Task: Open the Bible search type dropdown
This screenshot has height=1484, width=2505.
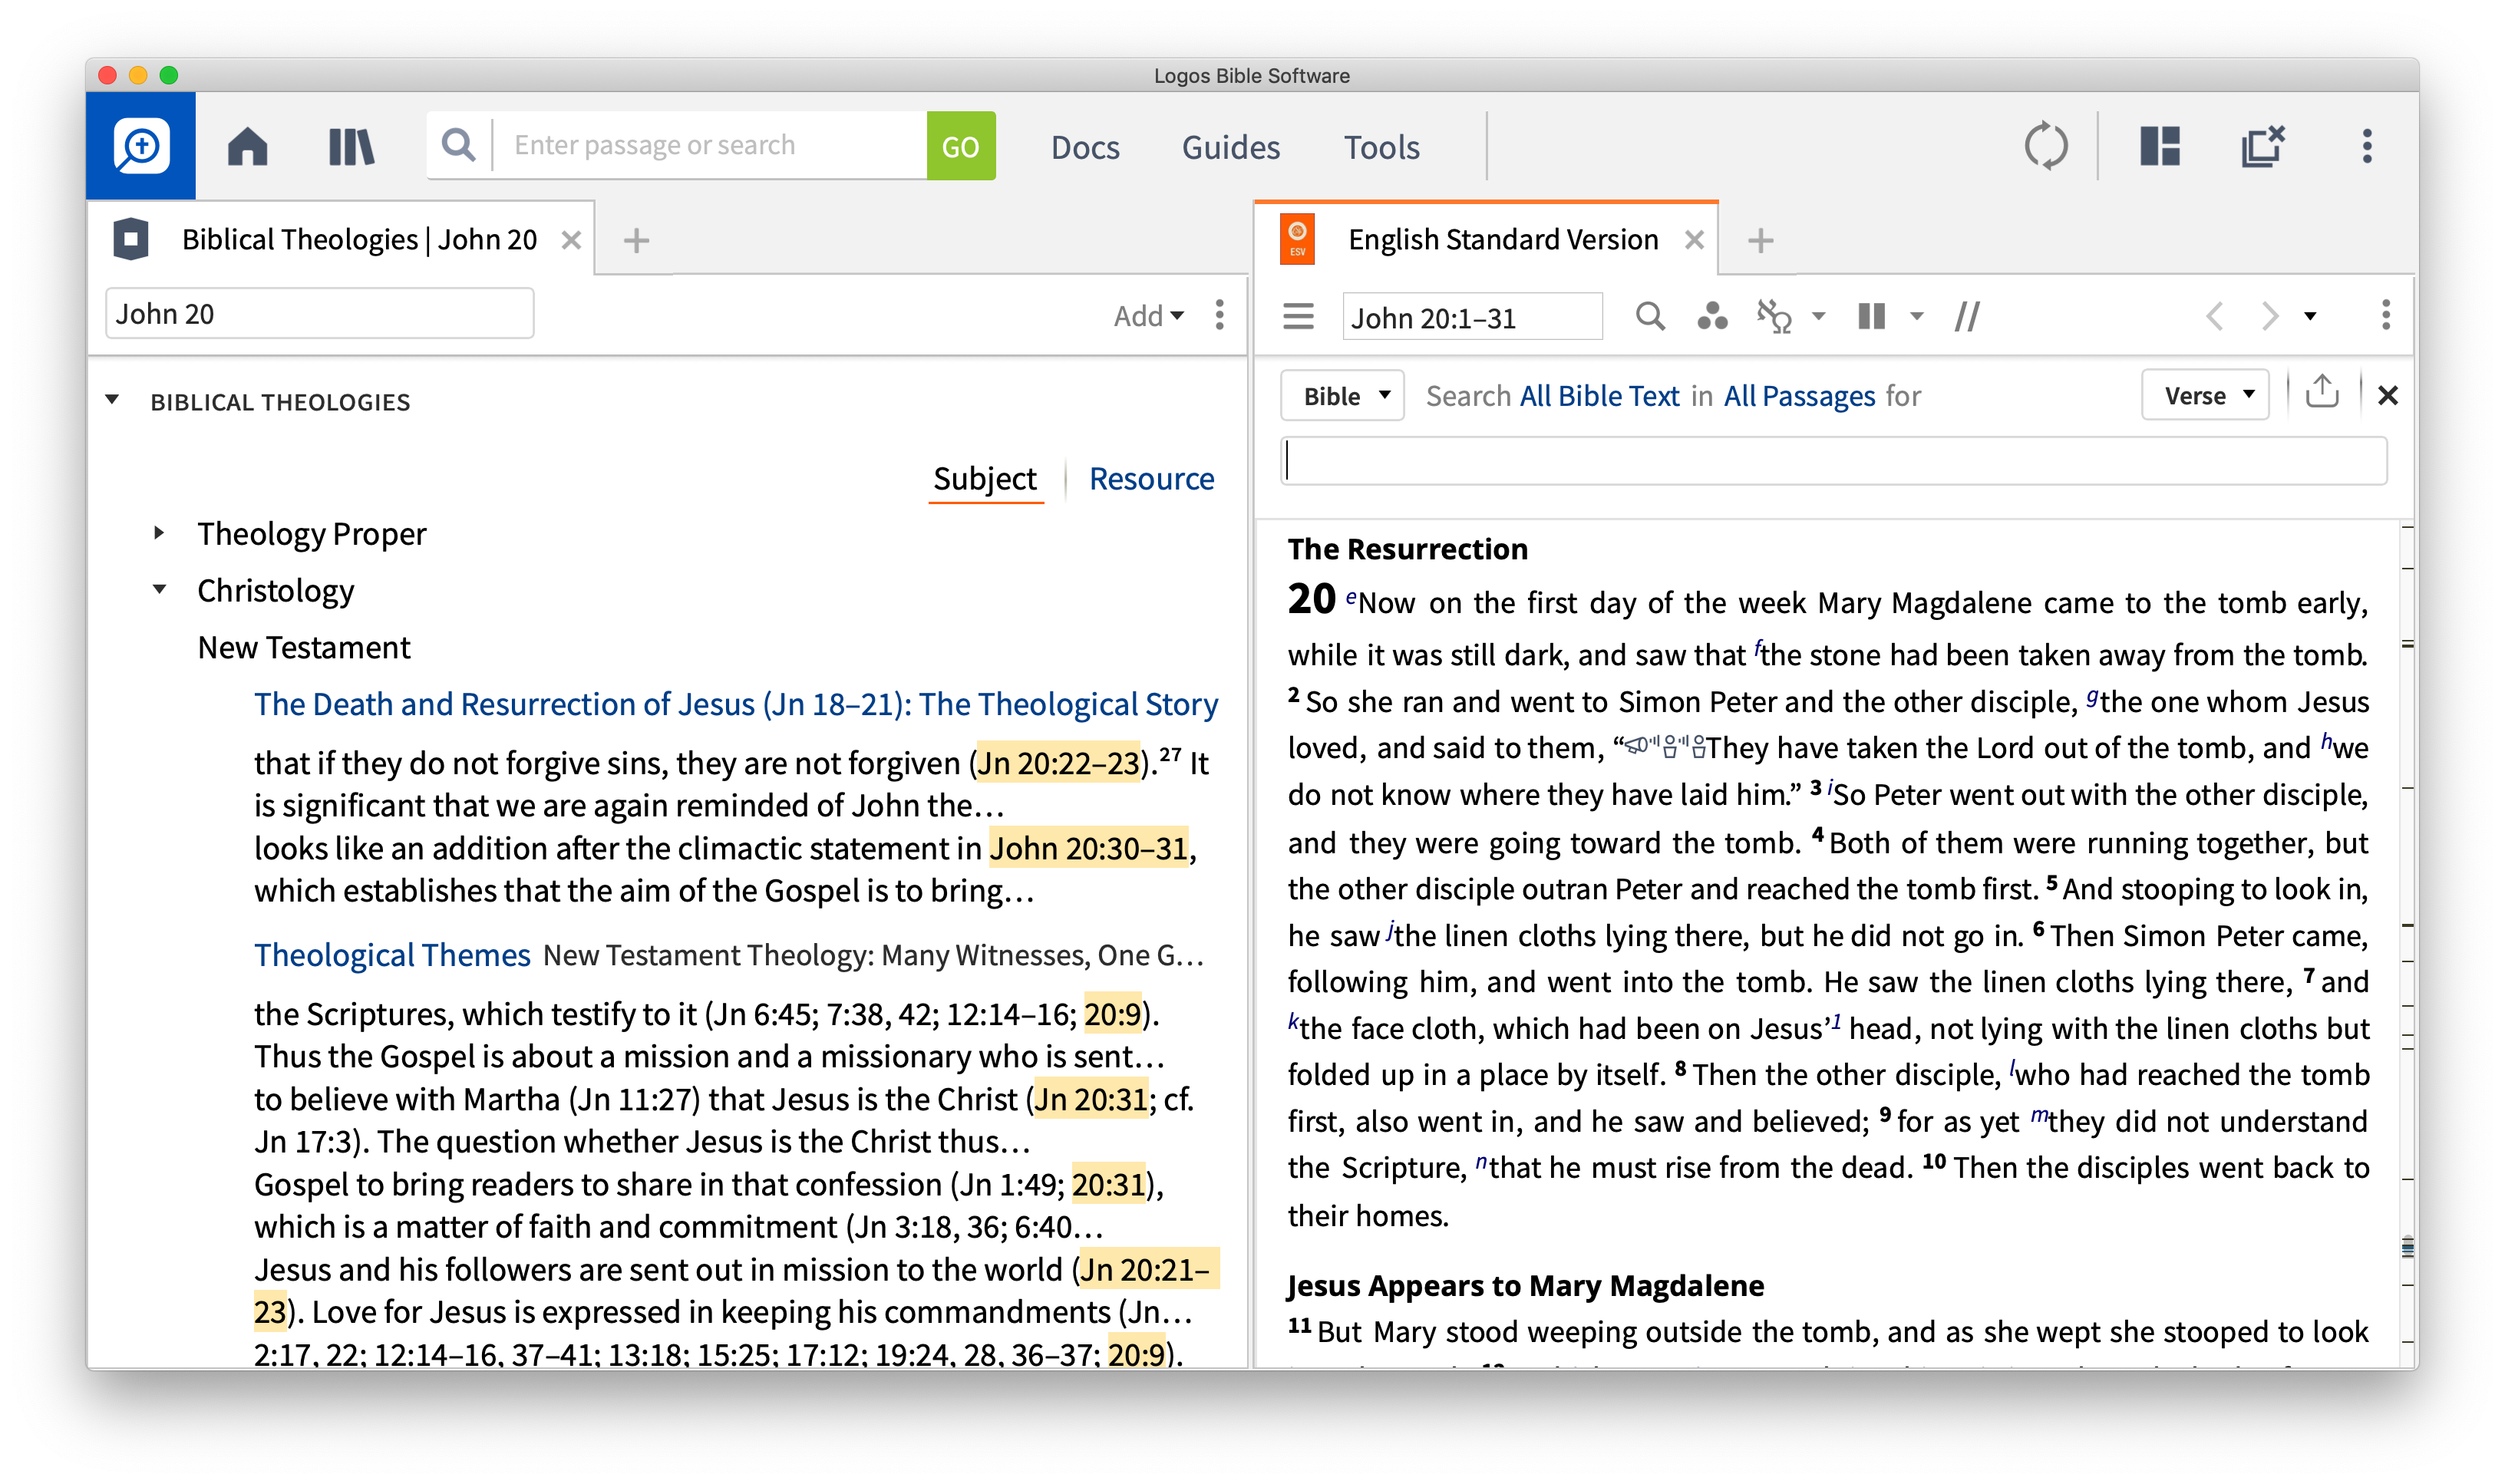Action: click(x=1341, y=396)
